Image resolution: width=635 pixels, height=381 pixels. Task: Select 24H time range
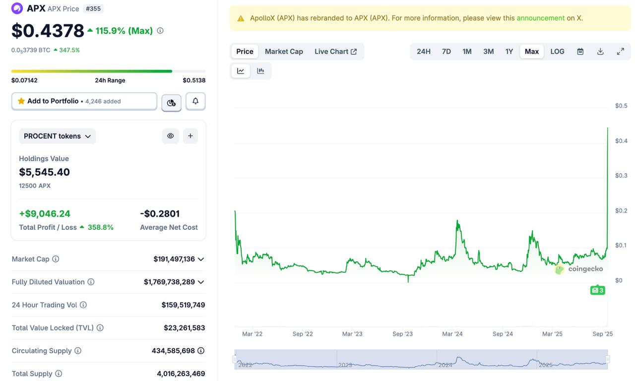coord(424,52)
